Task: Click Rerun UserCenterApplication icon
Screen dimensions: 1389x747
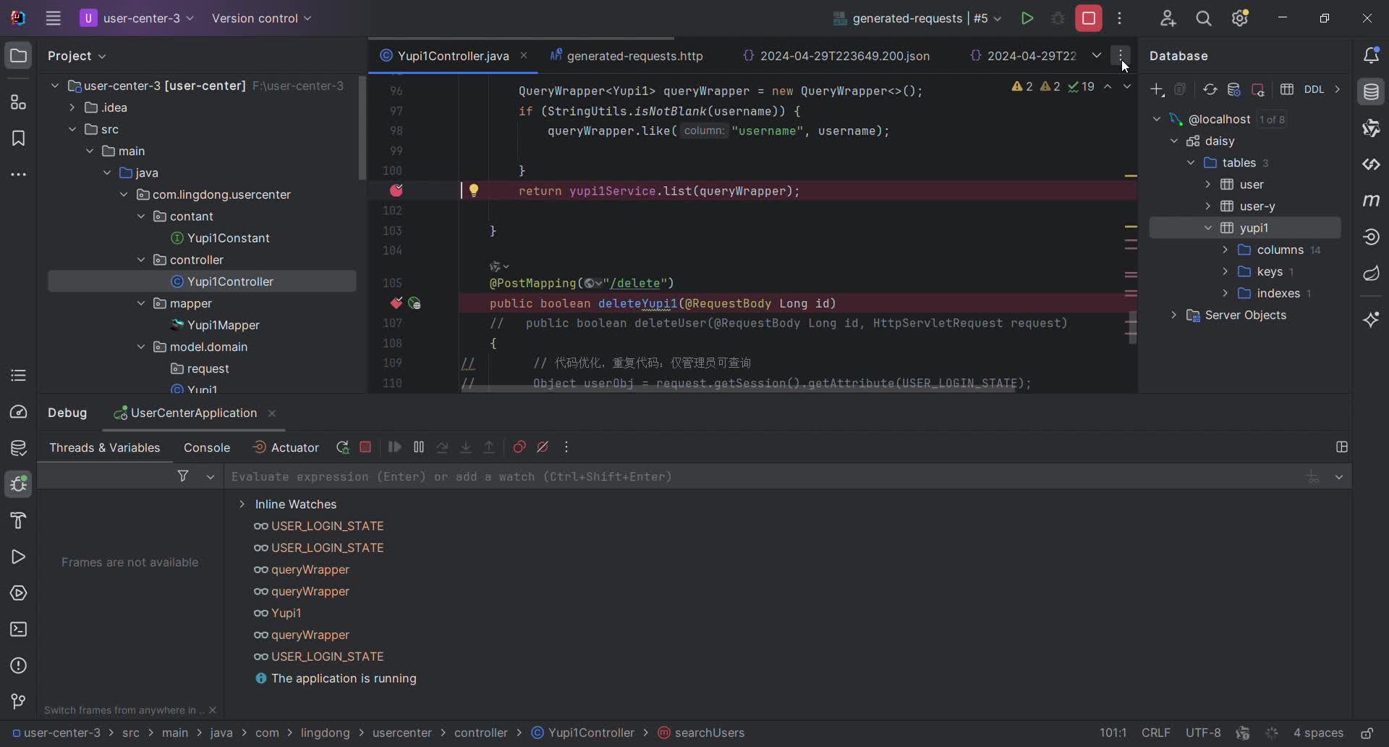Action: pos(342,447)
